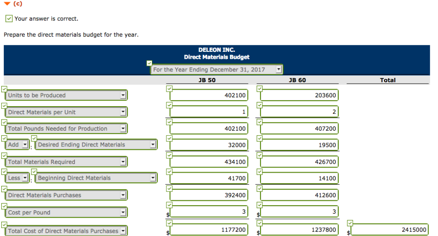Screen dimensions: 438x236
Task: Click checkmark icon on the 426700 field
Action: [260, 155]
